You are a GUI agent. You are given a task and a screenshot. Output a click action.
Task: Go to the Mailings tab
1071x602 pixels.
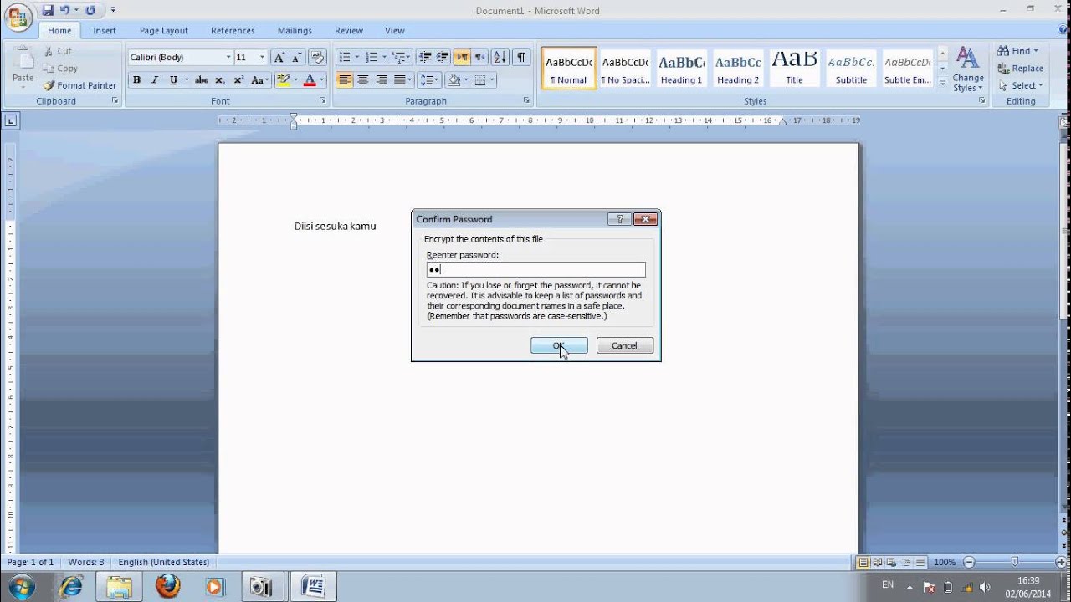point(295,30)
